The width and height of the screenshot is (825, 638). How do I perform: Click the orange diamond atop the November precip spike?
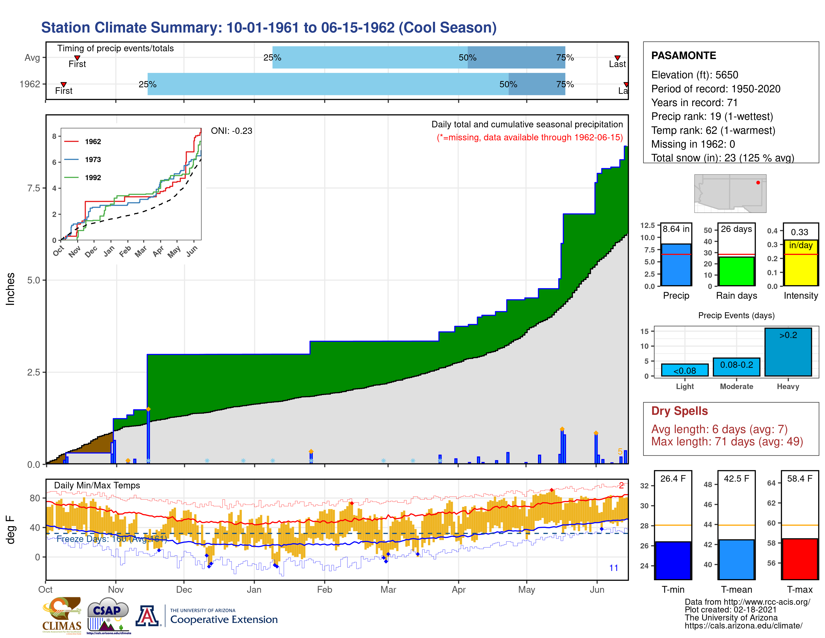coord(148,409)
